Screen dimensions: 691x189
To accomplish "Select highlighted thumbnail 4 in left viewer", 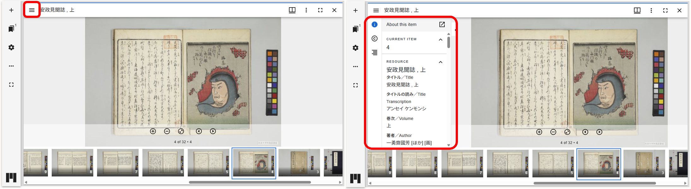I will 254,163.
